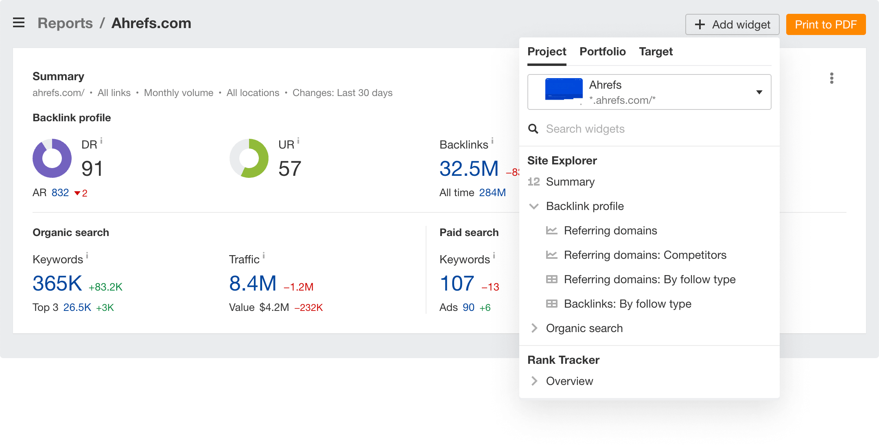Click the Changes: Last 30 days text
879x446 pixels.
click(x=342, y=93)
